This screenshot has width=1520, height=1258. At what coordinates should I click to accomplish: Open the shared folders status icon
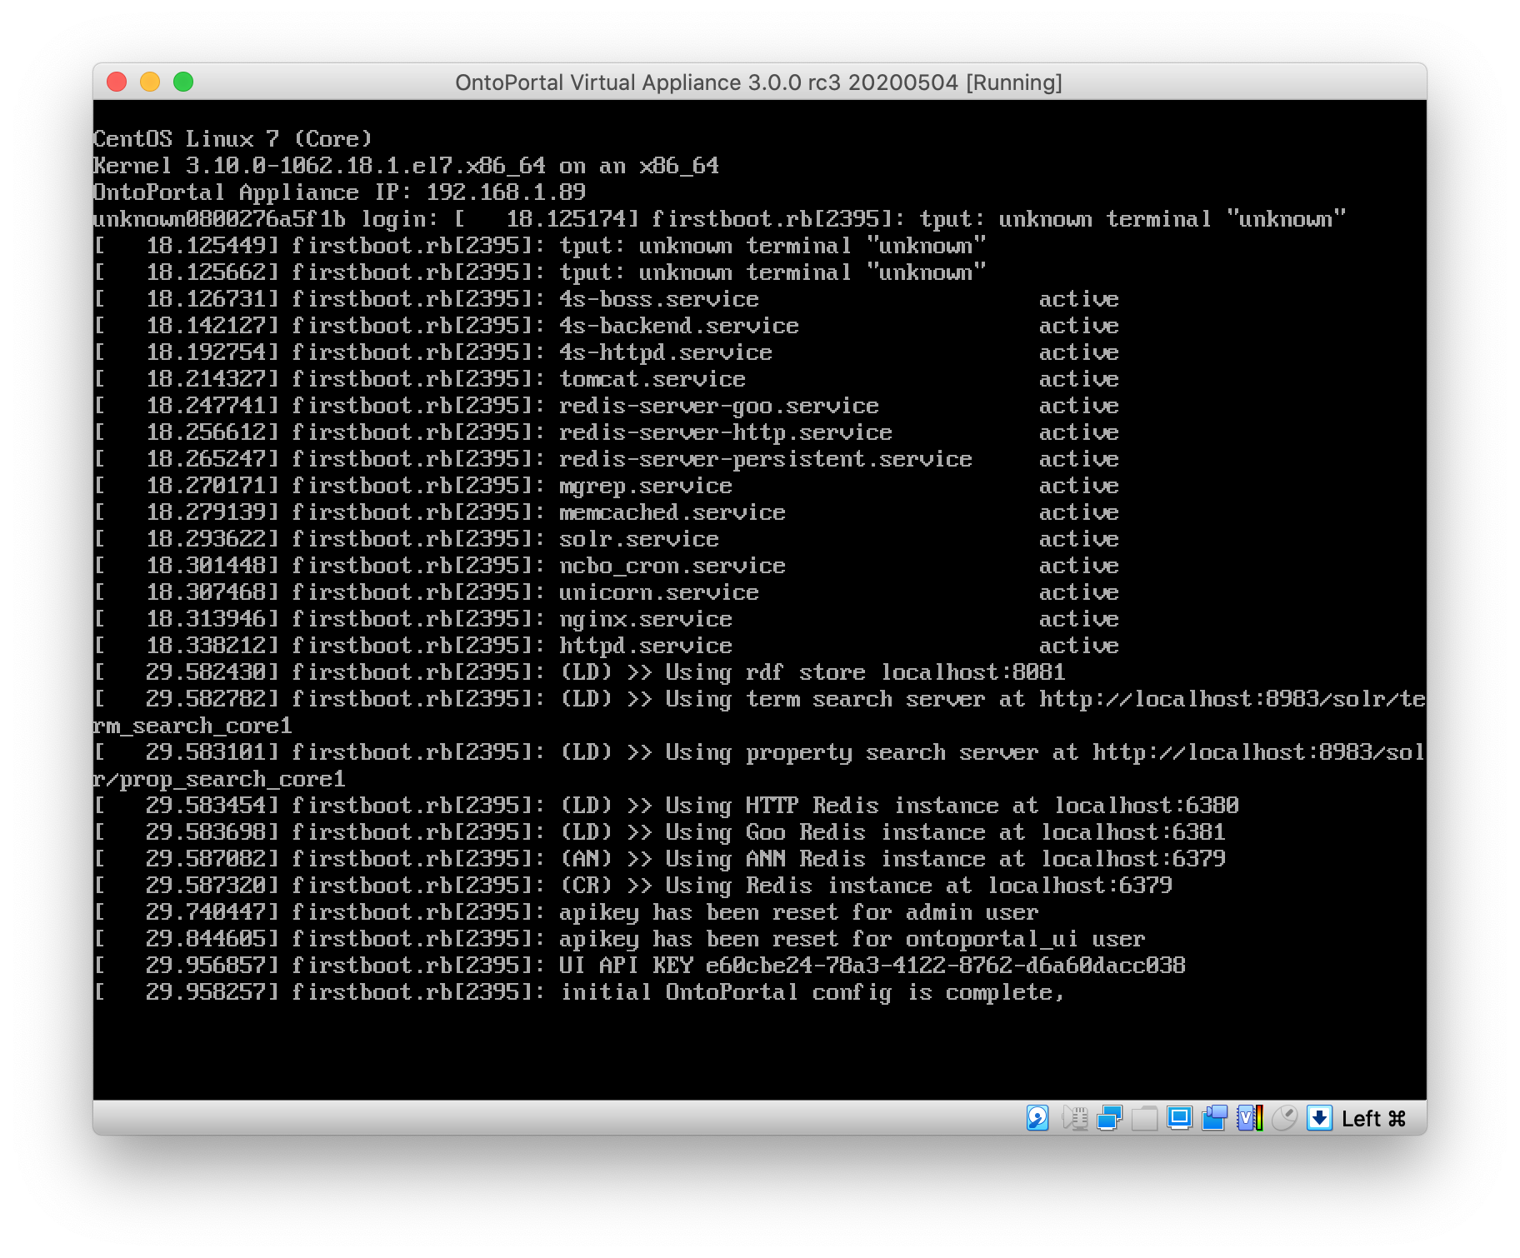point(1145,1117)
